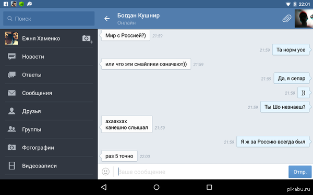This screenshot has height=195, width=313.
Task: Open Друзья in the sidebar
Action: (49, 111)
